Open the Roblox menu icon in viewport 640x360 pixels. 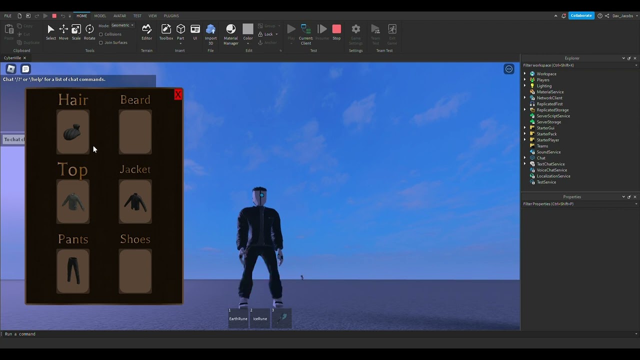tap(11, 69)
